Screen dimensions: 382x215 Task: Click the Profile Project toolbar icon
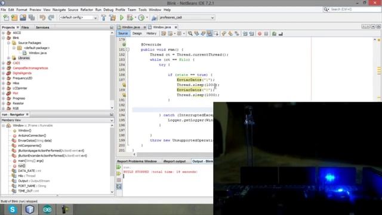[141, 17]
